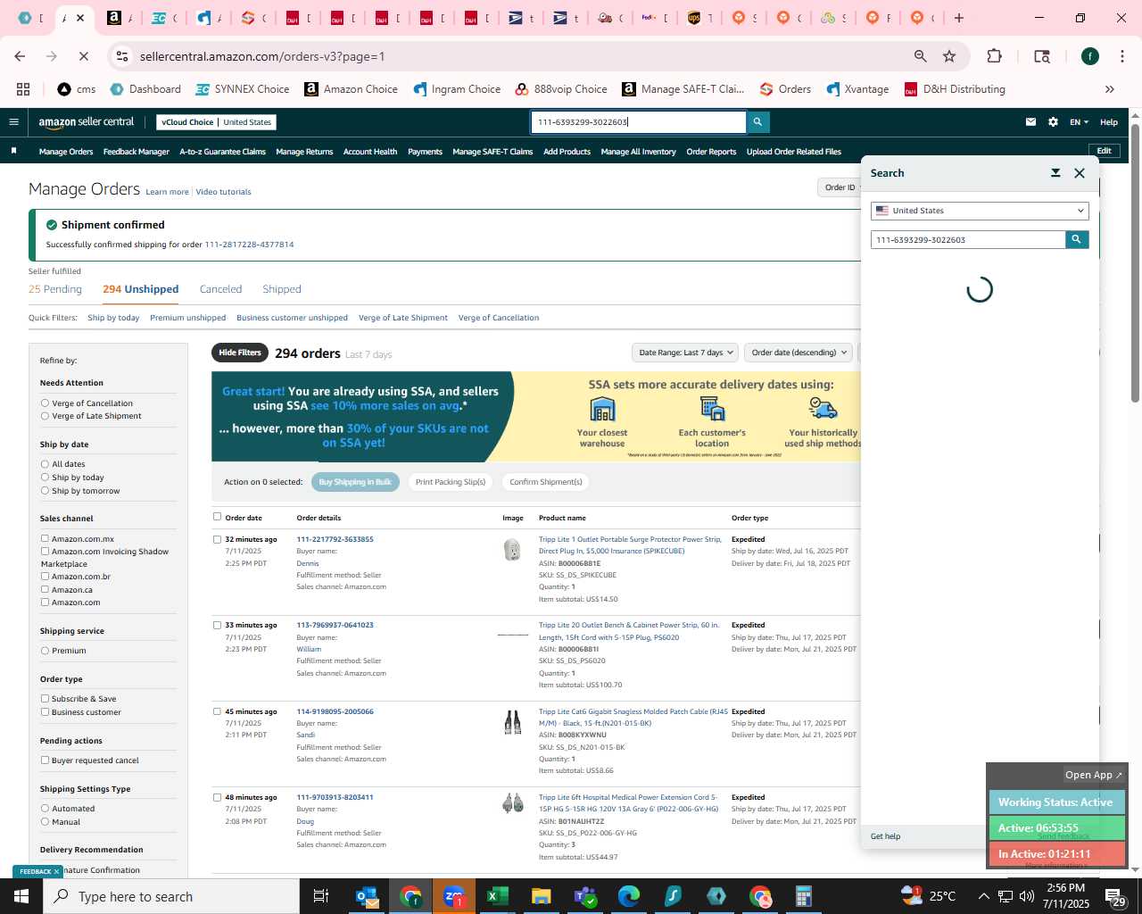
Task: Click the zoom magnifier in address bar
Action: point(920,56)
